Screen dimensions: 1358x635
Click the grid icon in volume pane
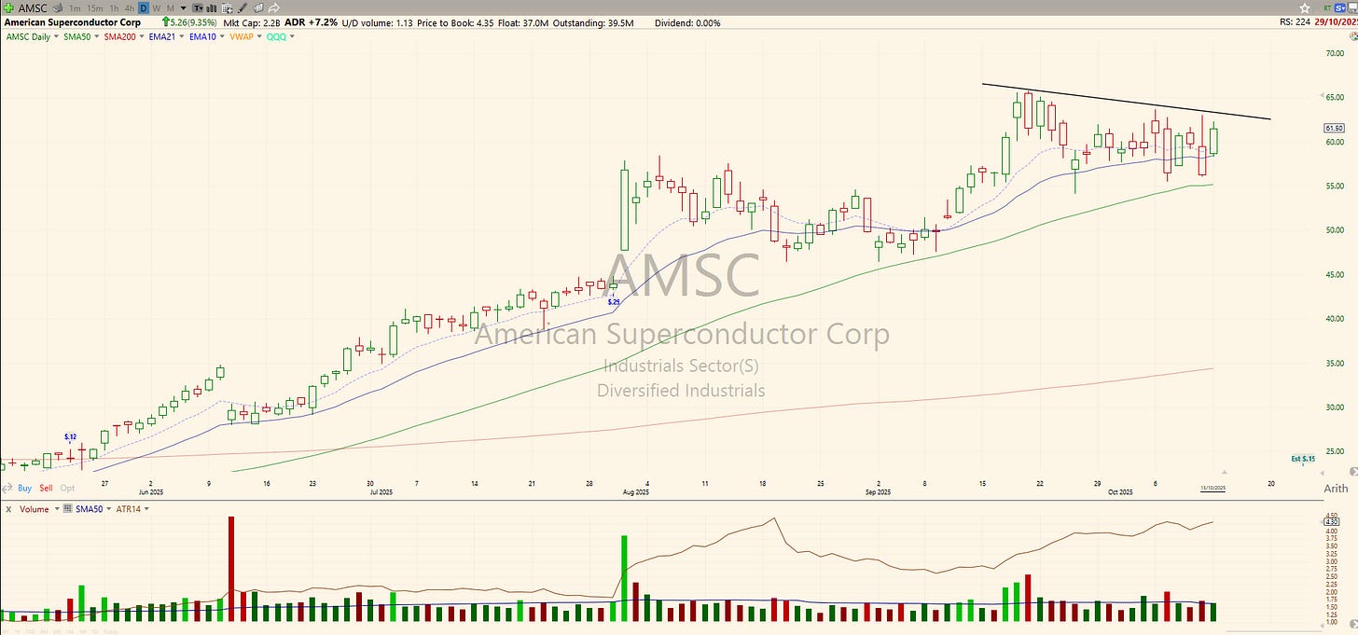click(67, 508)
